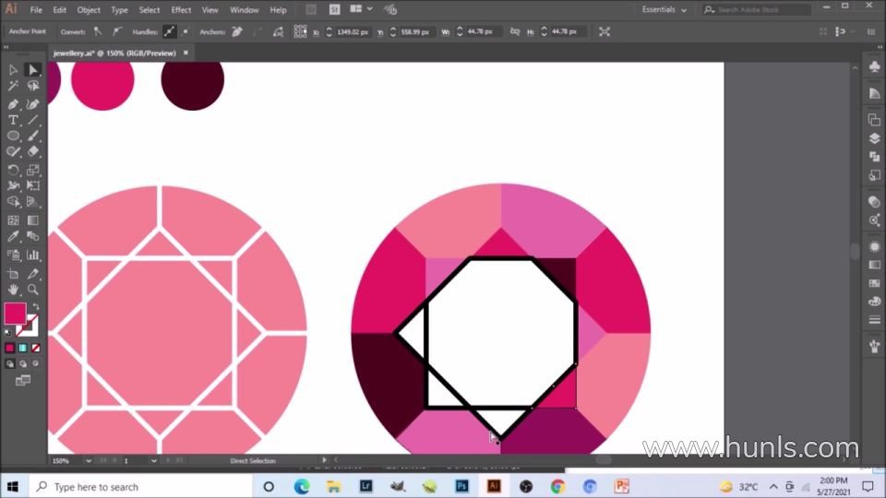Open Photoshop from the Windows taskbar

pos(461,486)
